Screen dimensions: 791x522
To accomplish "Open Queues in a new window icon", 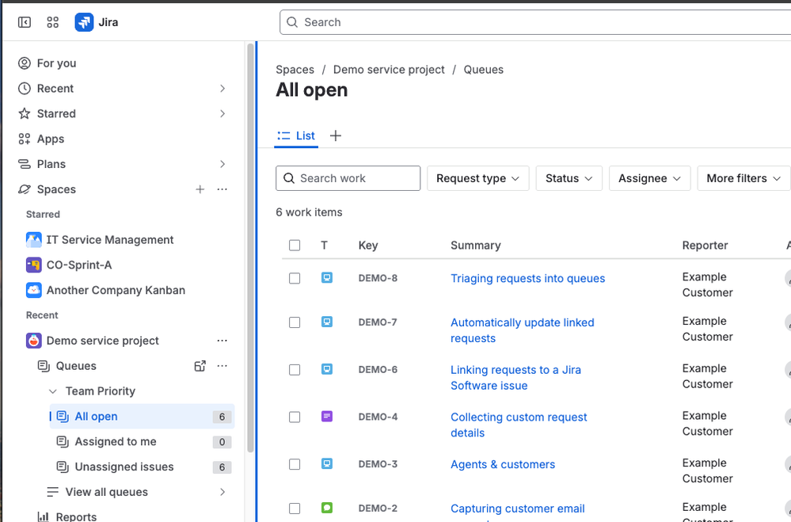I will pos(200,366).
